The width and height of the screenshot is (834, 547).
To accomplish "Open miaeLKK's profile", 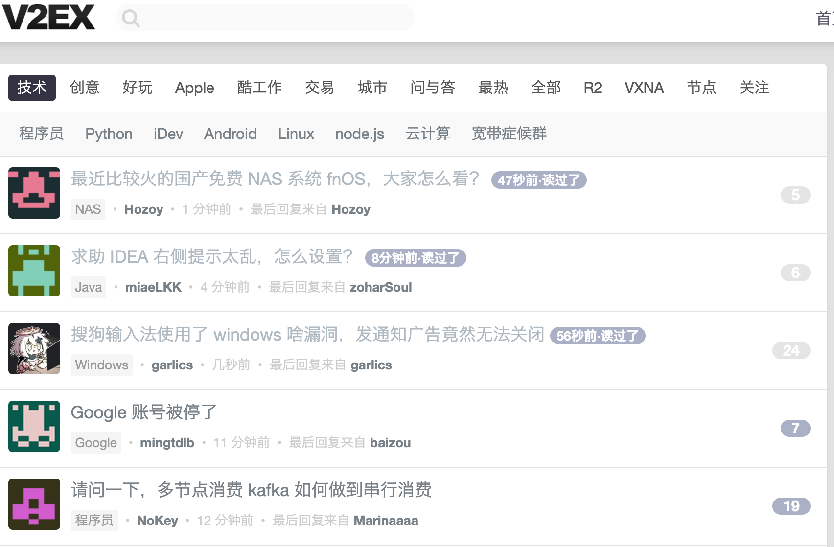I will [153, 287].
